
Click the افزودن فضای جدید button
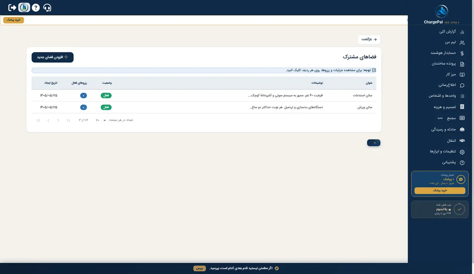pos(53,57)
